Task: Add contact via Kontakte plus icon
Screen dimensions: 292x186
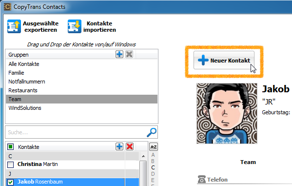Action: coord(119,146)
